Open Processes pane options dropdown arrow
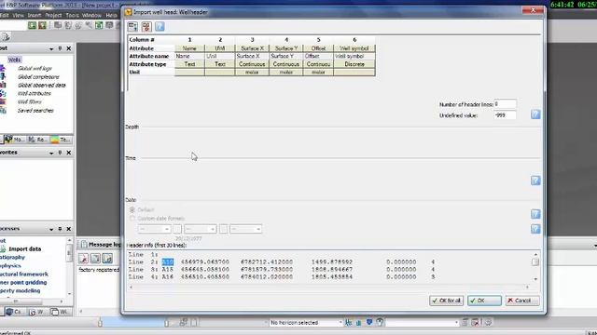 51,230
